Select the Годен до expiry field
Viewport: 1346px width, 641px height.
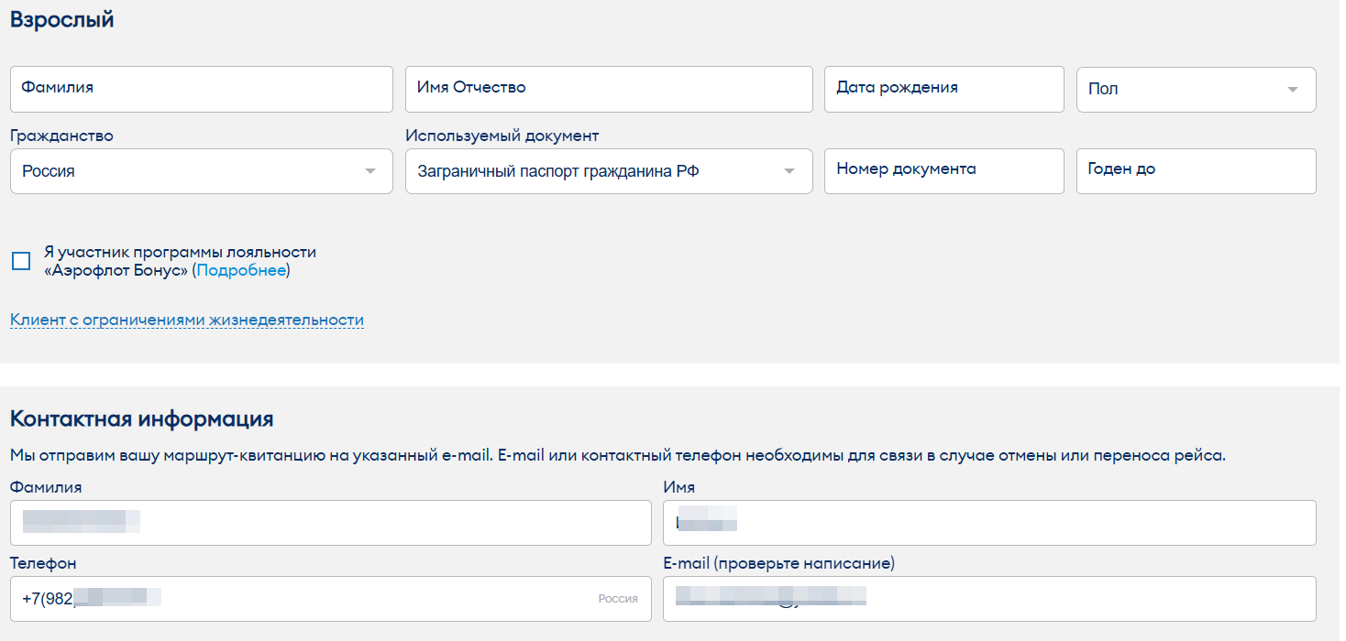click(1196, 171)
